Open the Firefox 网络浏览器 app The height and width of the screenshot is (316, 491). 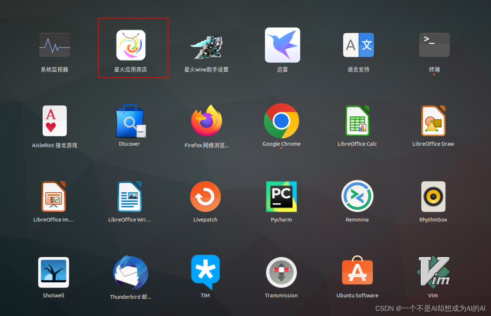pyautogui.click(x=206, y=121)
